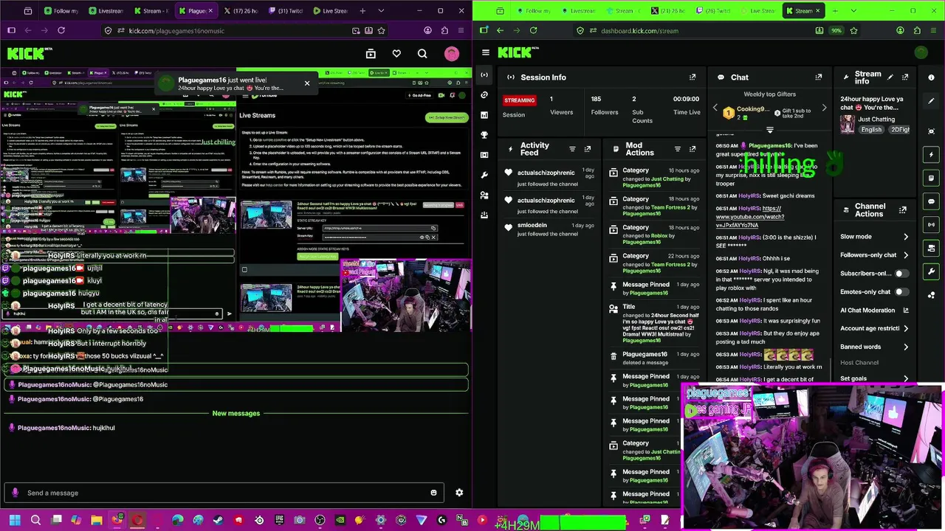Filter the Mod Actions list
Image resolution: width=945 pixels, height=531 pixels.
pyautogui.click(x=677, y=149)
